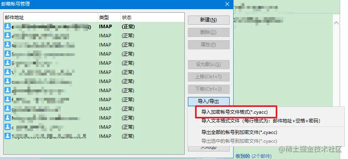Select the Topoelectronics mail account row
The height and width of the screenshot is (159, 348).
(x=94, y=136)
